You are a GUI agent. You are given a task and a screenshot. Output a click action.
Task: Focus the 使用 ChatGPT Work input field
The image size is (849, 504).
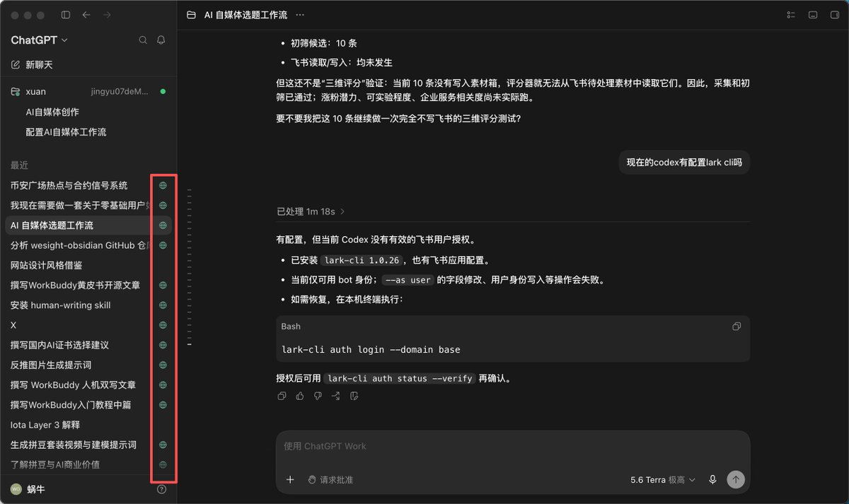coord(512,446)
